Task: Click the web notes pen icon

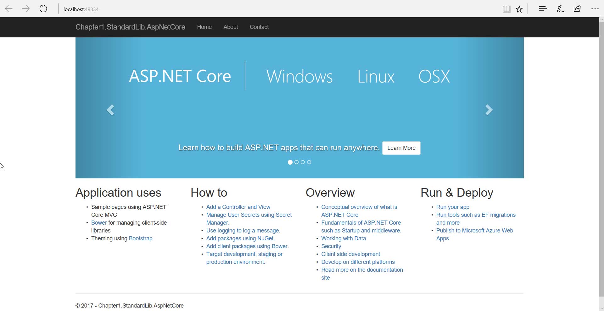Action: pos(560,9)
